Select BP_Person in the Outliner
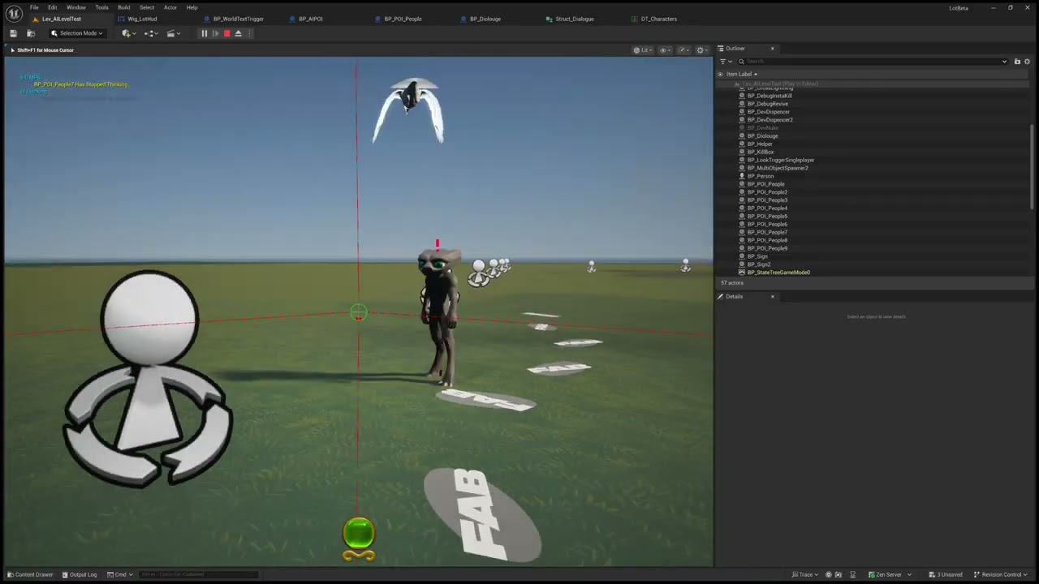Screen dimensions: 1039x584 (x=761, y=176)
